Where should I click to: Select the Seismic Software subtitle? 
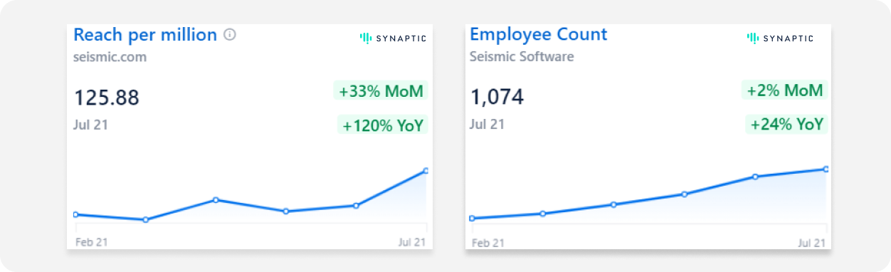pos(522,57)
